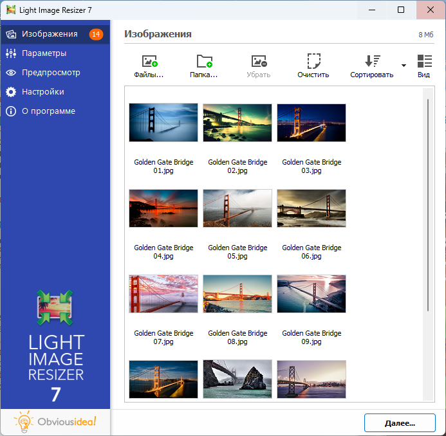Select the Golden Gate Bridge 01.jpg thumbnail
Image resolution: width=446 pixels, height=436 pixels.
tap(163, 123)
